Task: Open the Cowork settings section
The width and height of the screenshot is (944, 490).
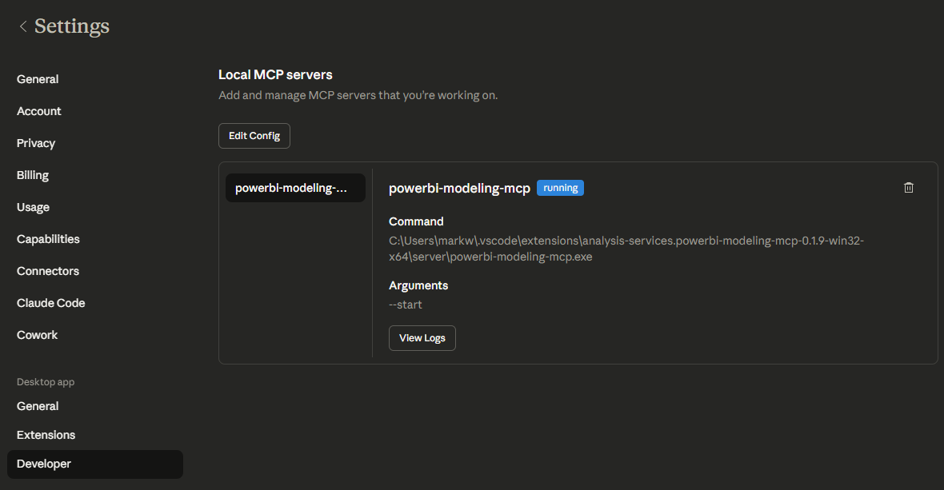Action: coord(37,334)
